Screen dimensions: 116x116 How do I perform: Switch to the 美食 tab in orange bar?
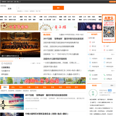[x=53, y=87]
